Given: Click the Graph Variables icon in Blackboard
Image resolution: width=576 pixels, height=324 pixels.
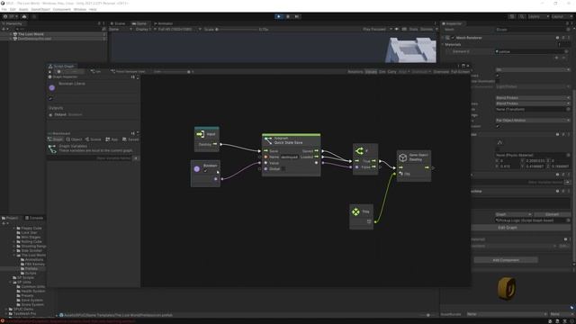Looking at the screenshot, I should point(52,148).
